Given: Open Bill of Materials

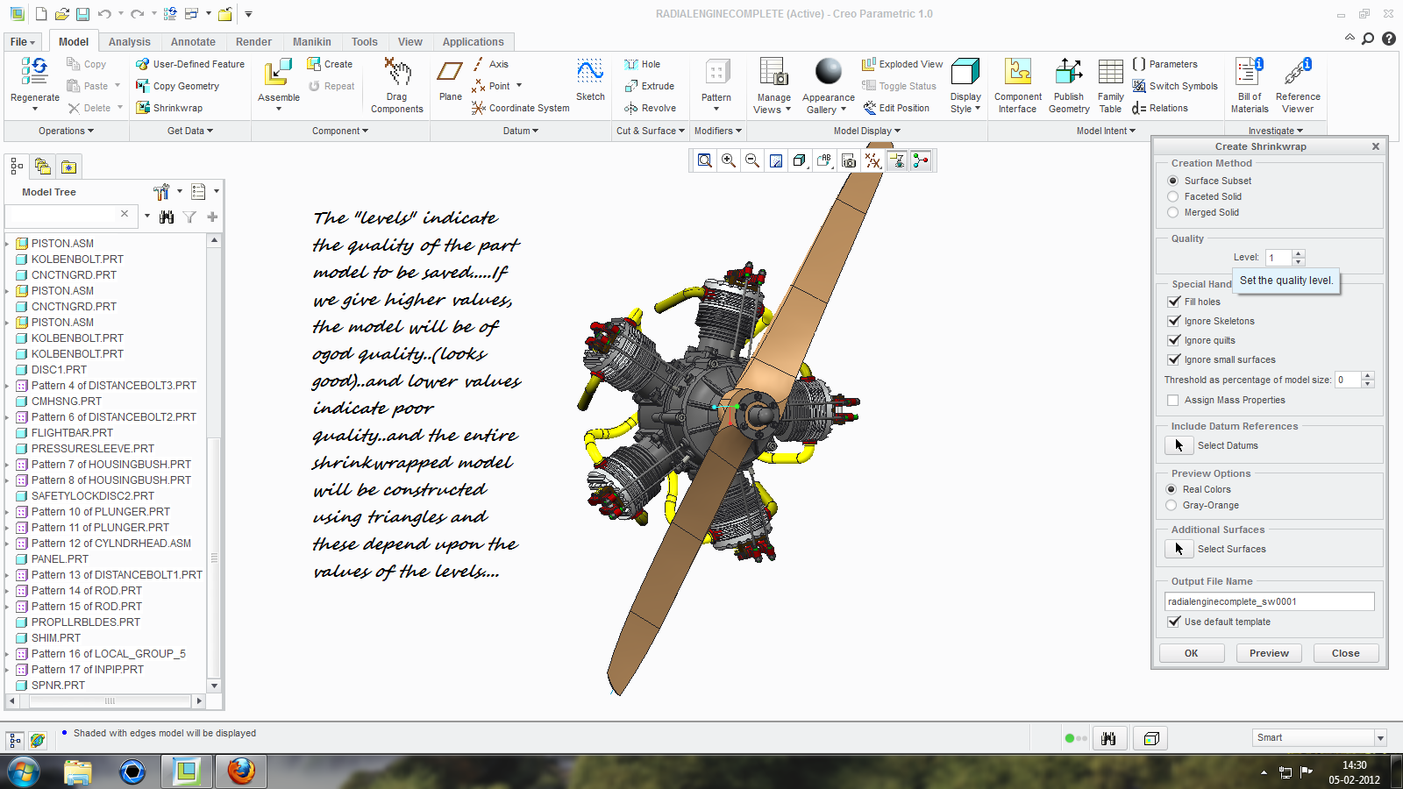Looking at the screenshot, I should coord(1250,85).
